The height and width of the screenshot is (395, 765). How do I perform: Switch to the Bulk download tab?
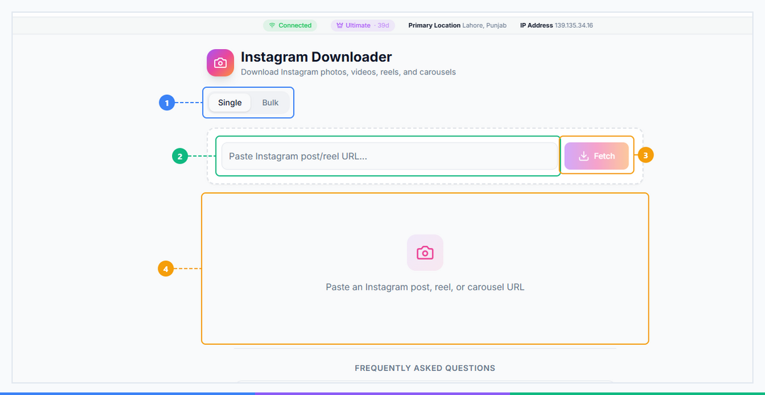pos(270,103)
